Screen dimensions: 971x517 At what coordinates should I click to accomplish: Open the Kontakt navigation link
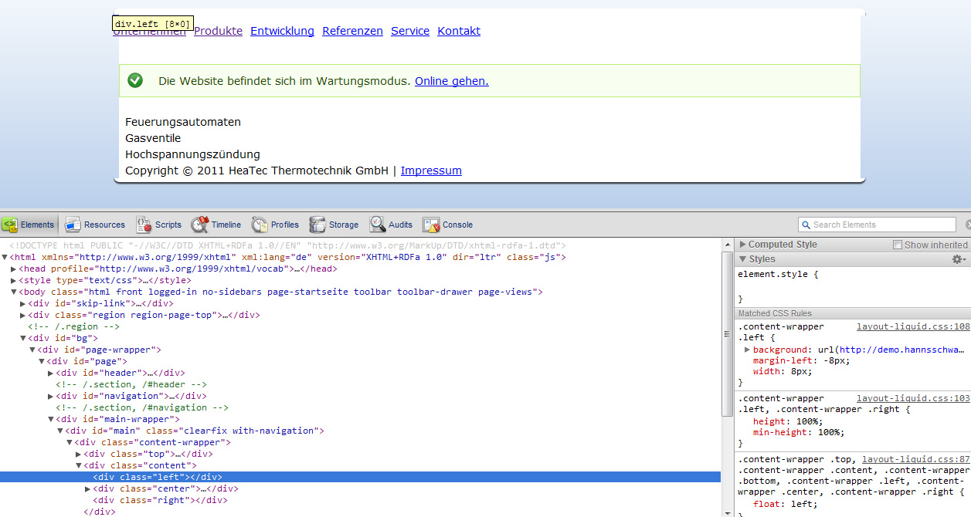click(459, 31)
